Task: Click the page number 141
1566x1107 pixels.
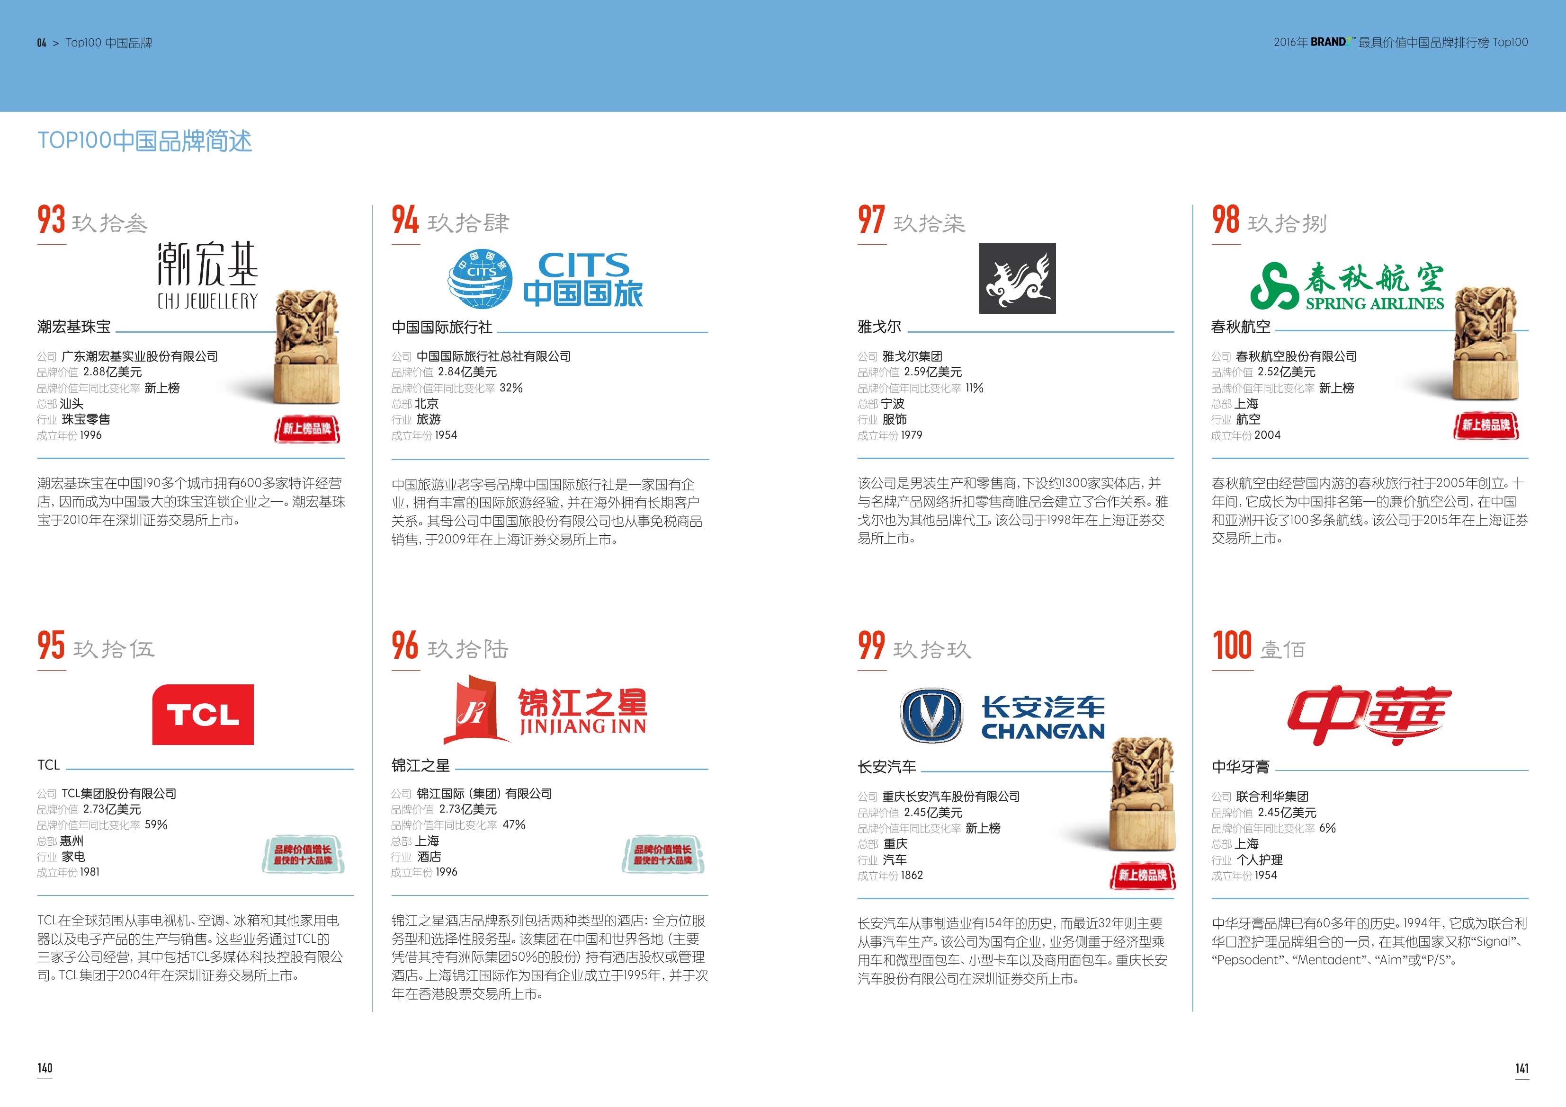Action: [x=1521, y=1068]
